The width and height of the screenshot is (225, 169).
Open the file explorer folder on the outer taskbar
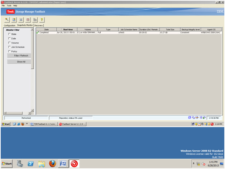pyautogui.click(x=42, y=164)
